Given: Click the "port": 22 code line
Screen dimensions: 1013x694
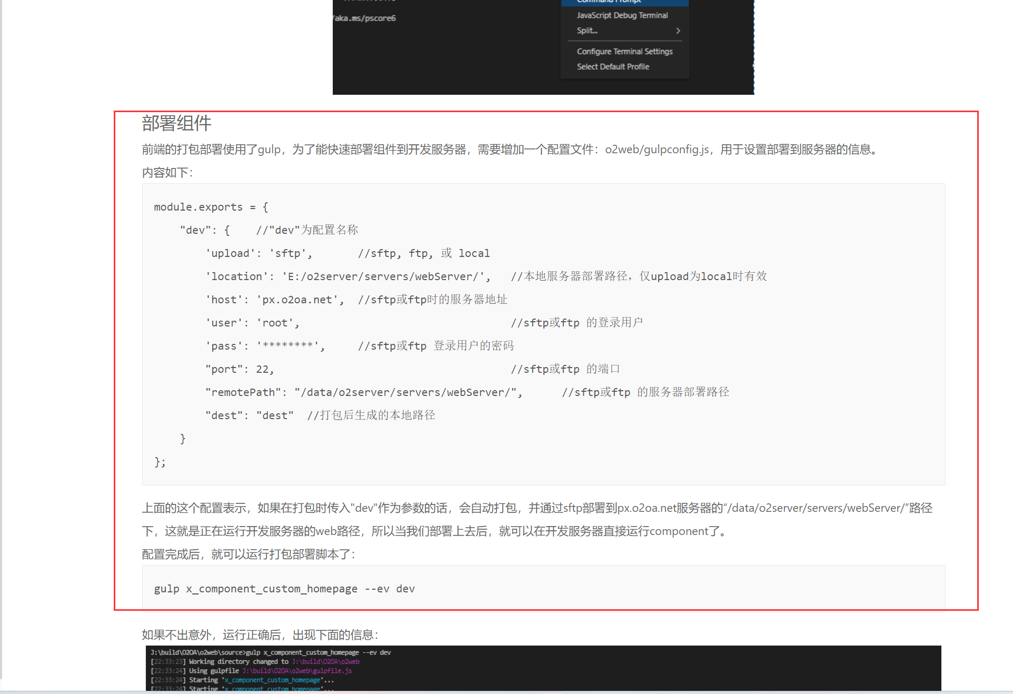Looking at the screenshot, I should pyautogui.click(x=240, y=370).
